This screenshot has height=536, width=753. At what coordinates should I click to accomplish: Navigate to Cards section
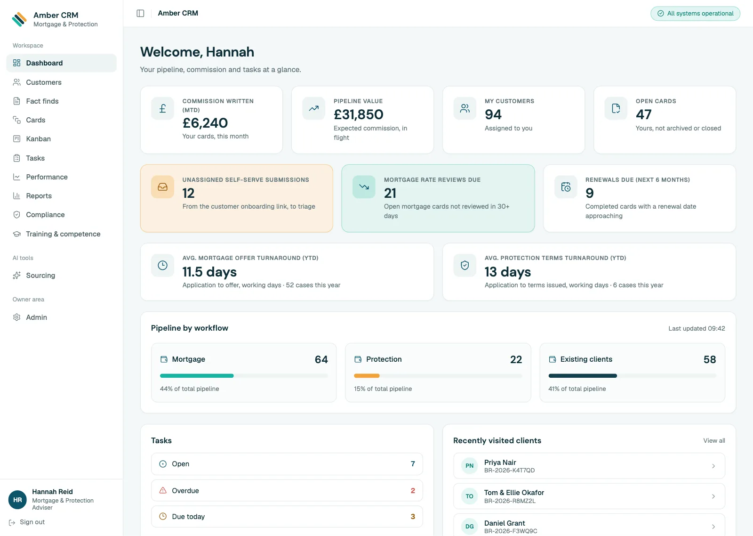pos(61,120)
